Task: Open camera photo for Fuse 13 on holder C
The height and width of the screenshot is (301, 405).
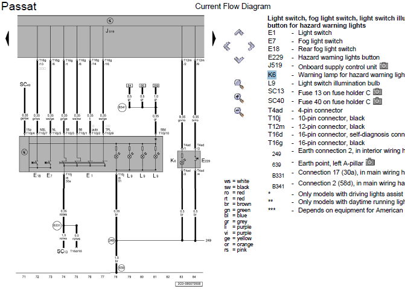Action: tap(377, 92)
